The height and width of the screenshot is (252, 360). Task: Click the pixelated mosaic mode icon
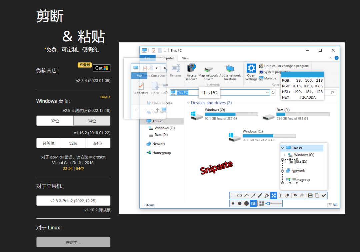(261, 204)
